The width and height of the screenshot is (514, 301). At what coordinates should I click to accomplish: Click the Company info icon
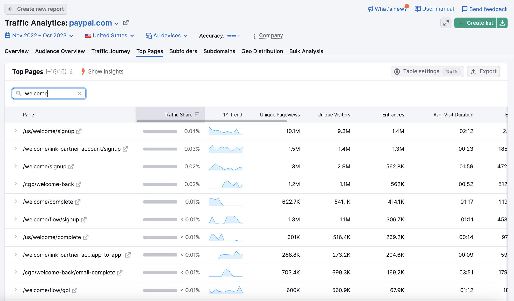(x=254, y=36)
